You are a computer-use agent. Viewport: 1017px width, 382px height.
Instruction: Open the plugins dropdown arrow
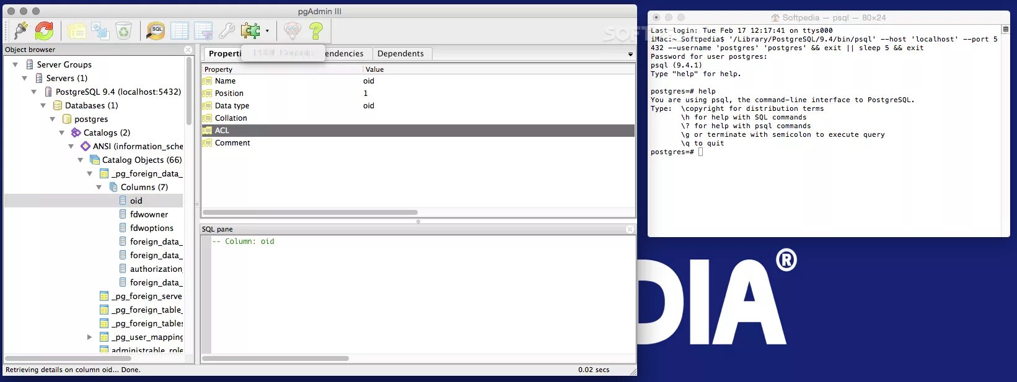tap(267, 30)
